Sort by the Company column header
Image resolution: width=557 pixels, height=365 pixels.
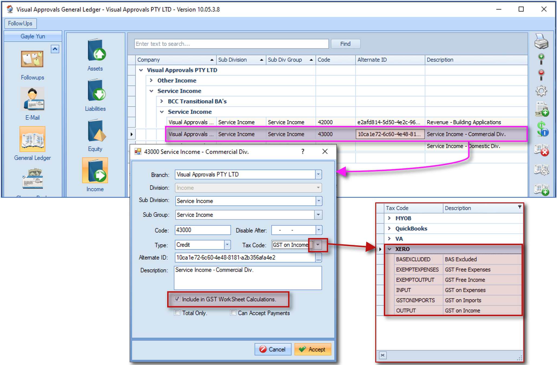tap(176, 60)
